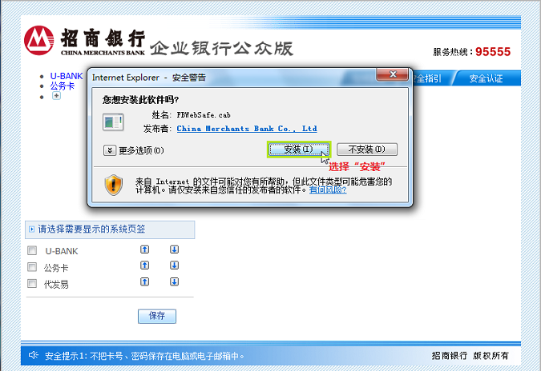Expand More Options (更多选项) chevron
The image size is (541, 371).
point(109,150)
